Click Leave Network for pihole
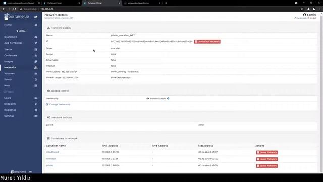 click(267, 166)
